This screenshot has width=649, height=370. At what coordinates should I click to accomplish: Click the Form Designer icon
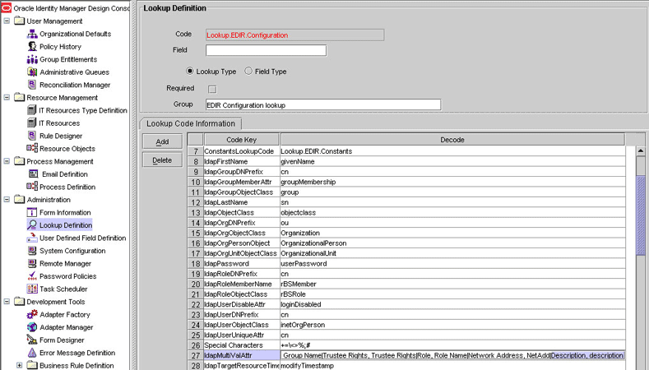pos(32,340)
